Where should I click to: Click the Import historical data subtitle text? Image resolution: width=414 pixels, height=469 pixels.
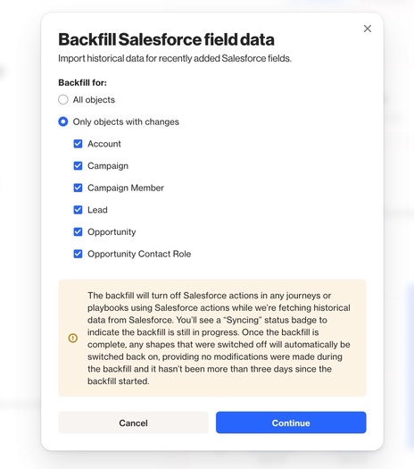[x=175, y=58]
